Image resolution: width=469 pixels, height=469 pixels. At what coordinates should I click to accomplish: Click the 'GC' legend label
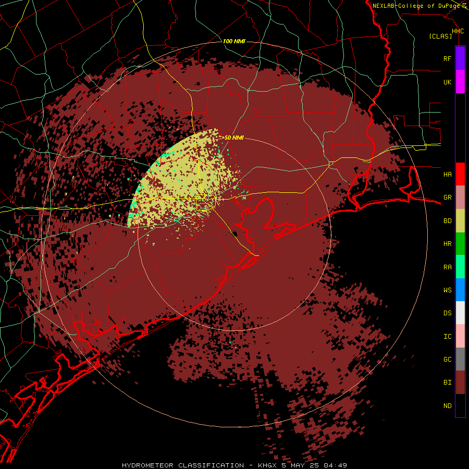(x=447, y=360)
